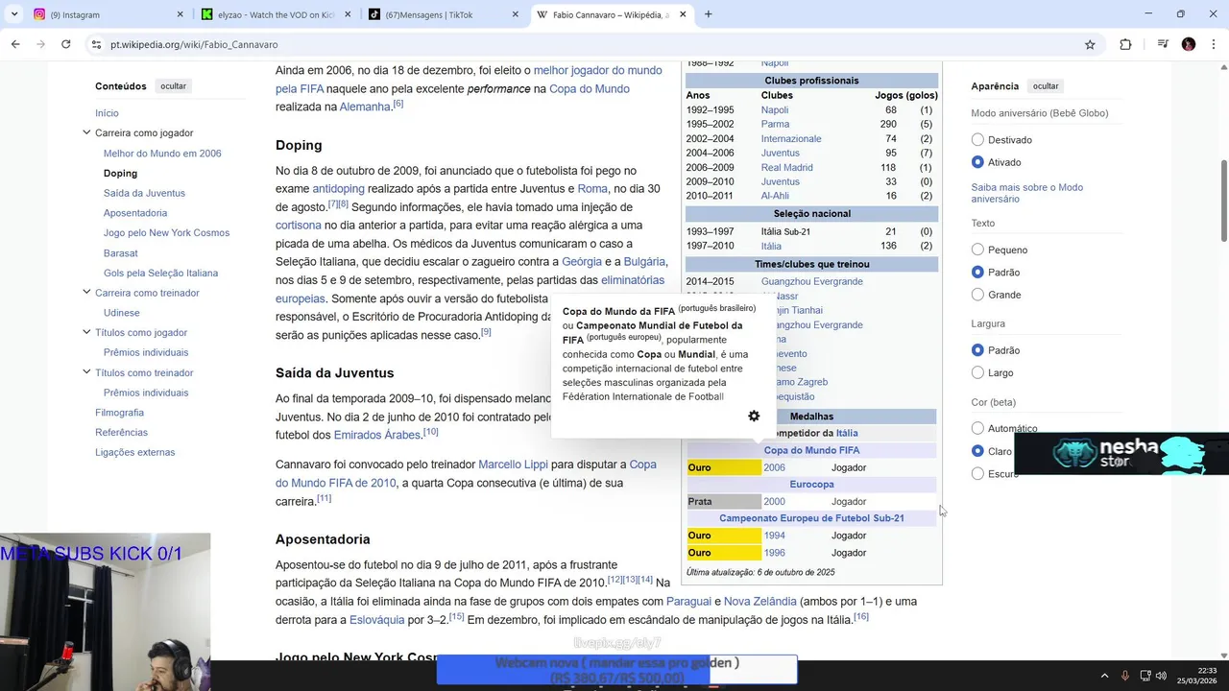The width and height of the screenshot is (1229, 691).
Task: Select Destivado for birthday mode
Action: (977, 140)
